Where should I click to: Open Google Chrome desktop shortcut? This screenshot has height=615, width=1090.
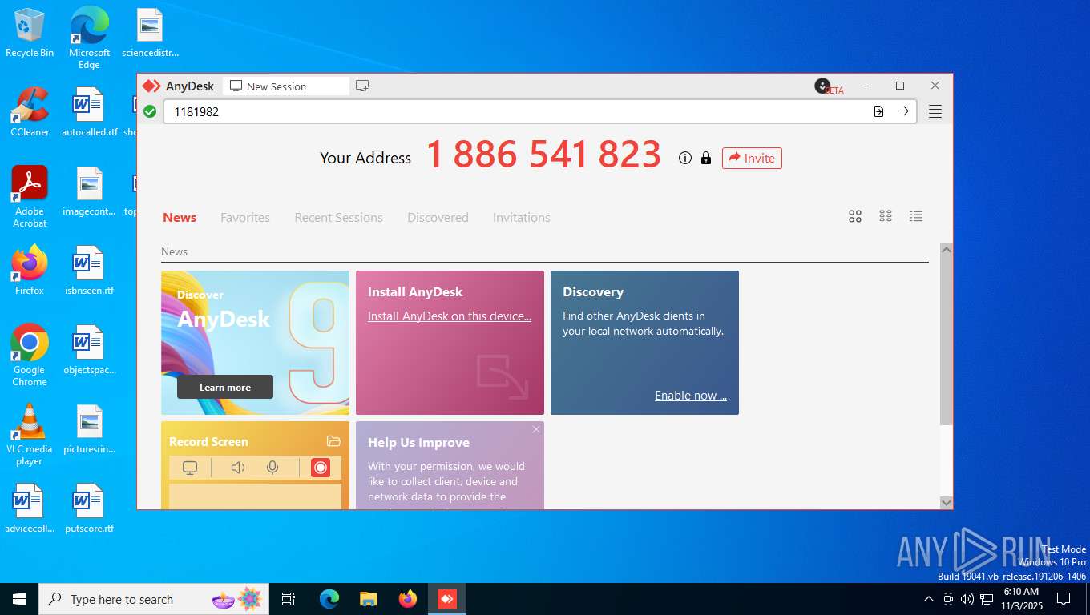30,356
